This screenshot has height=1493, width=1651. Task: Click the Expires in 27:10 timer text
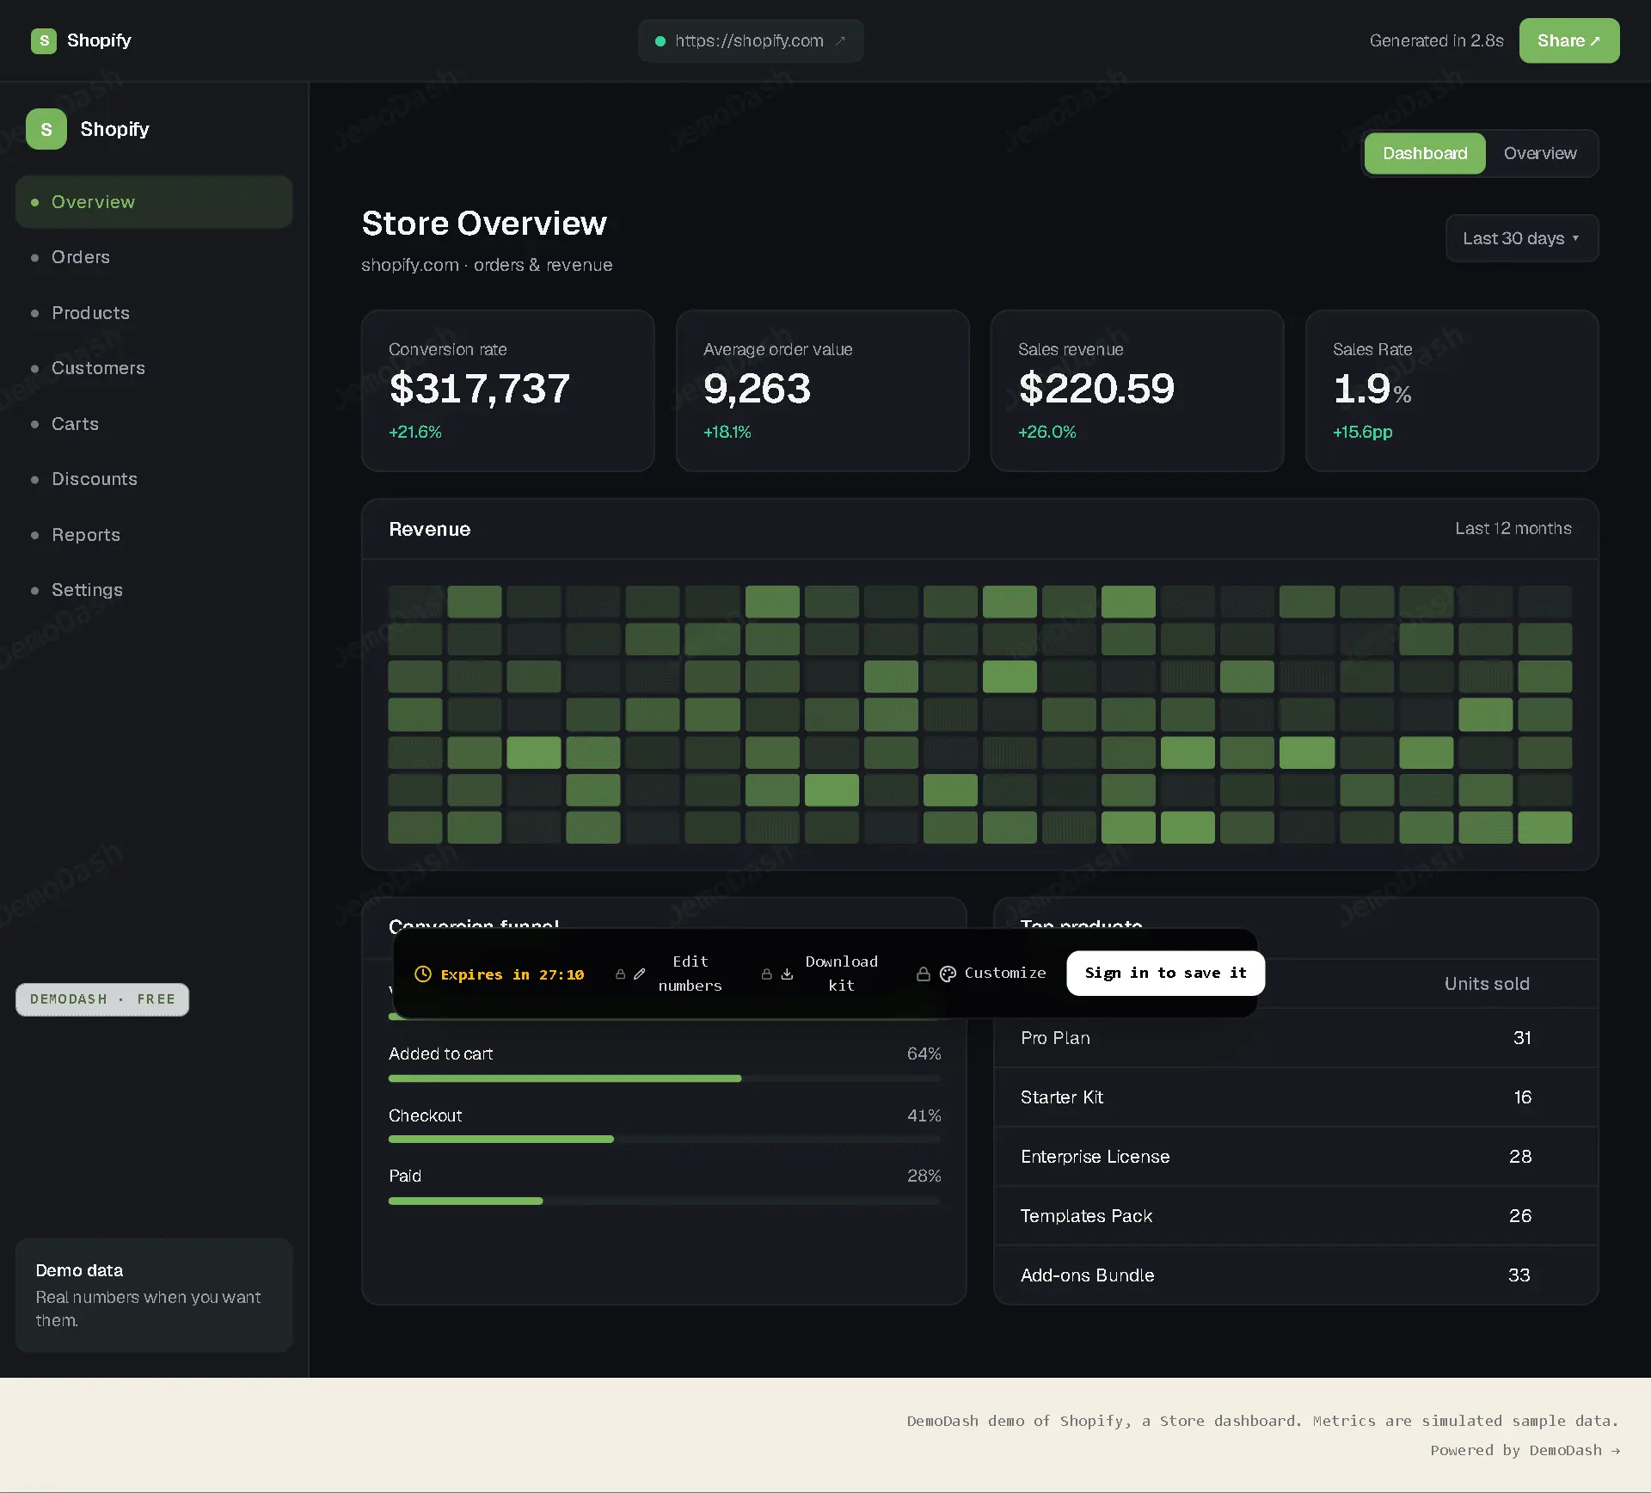512,974
